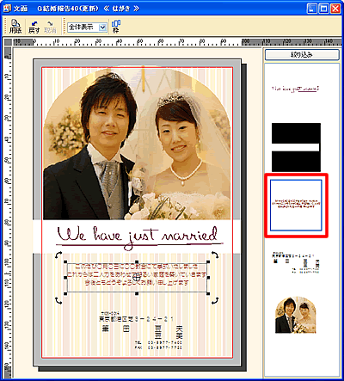Image resolution: width=344 pixels, height=381 pixels.
Task: Minimize the 文面 window
Action: click(312, 9)
